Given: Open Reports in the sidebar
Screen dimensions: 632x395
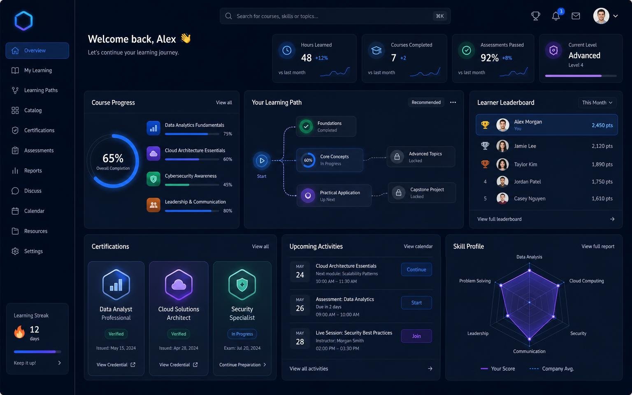Looking at the screenshot, I should pos(37,171).
